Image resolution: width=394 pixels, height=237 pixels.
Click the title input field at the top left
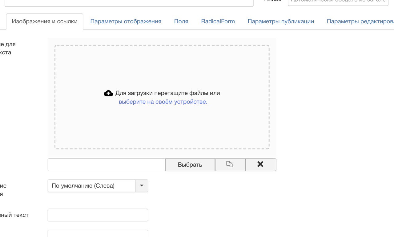pos(129,2)
